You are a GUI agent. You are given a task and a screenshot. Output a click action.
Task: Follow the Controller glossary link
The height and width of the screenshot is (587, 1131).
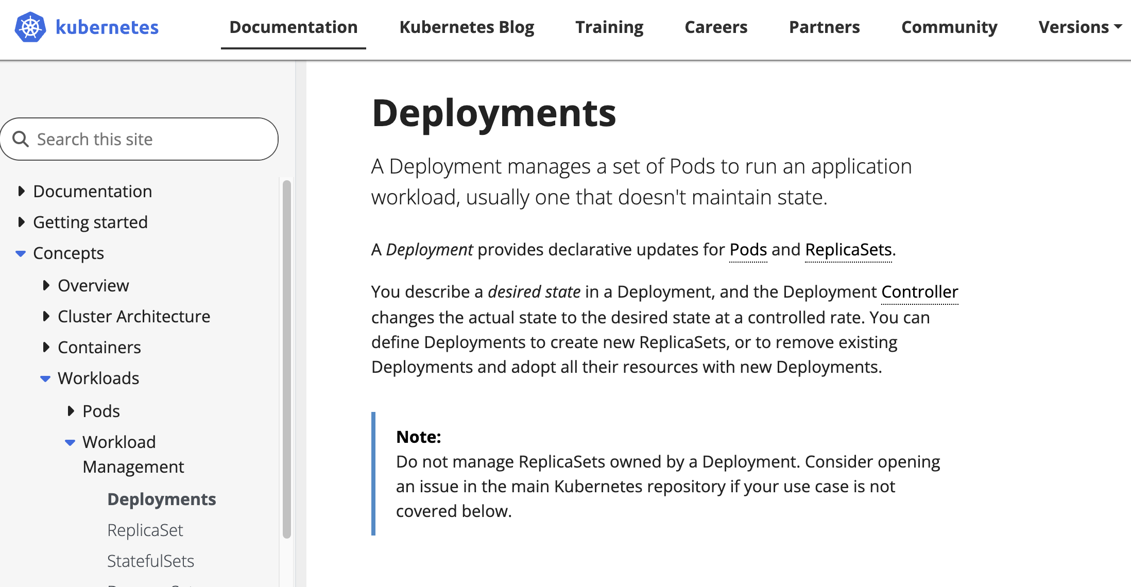pos(919,292)
